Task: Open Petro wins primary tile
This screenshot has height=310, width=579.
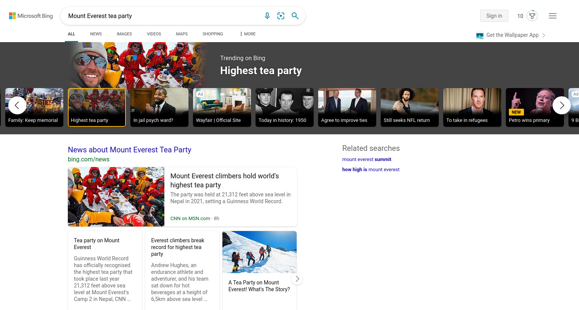Action: [535, 107]
